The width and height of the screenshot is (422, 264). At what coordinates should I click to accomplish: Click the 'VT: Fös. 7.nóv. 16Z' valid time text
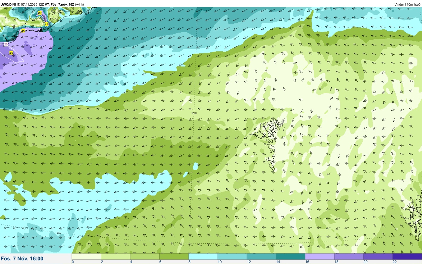point(60,4)
